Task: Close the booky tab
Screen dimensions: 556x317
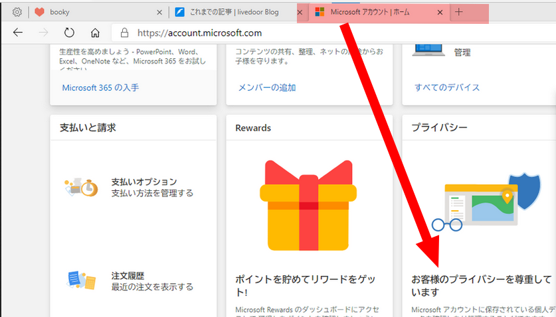Action: pos(159,13)
